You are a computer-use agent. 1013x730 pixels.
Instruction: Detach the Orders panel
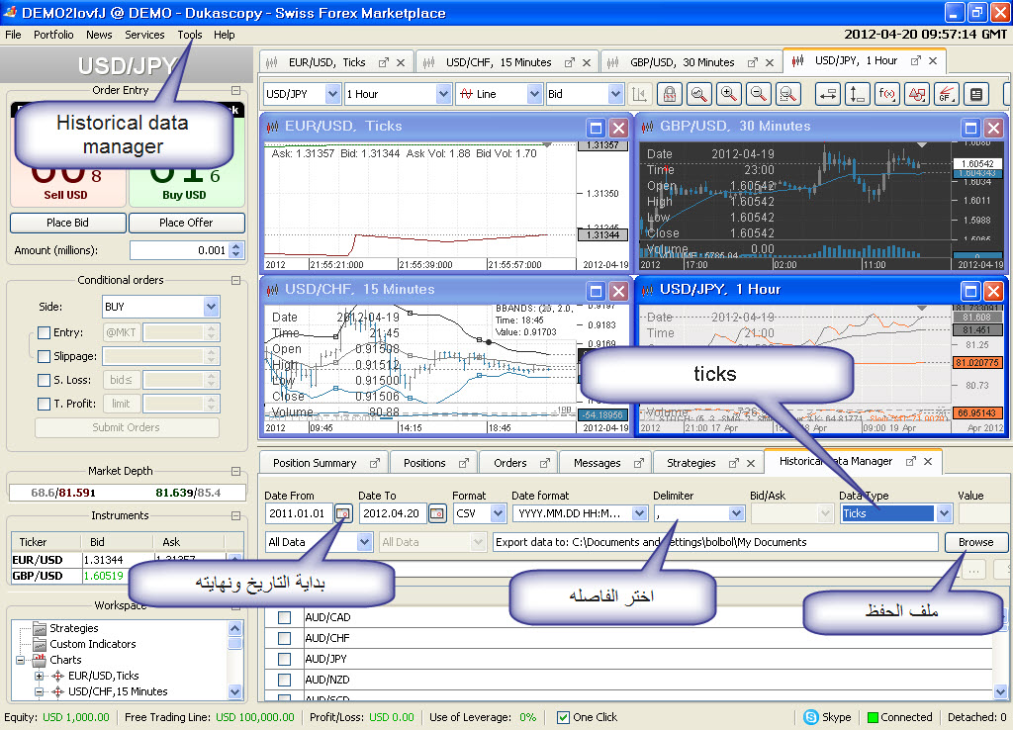coord(545,463)
